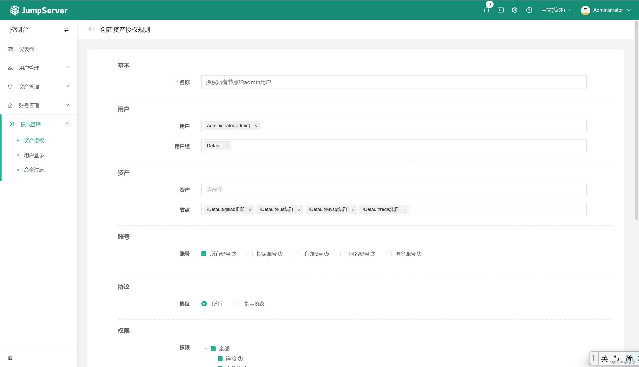
Task: Open the 仪表盘 dashboard menu item
Action: pyautogui.click(x=26, y=49)
